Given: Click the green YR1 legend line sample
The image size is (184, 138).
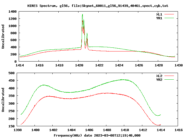Looking at the screenshot, I should (169, 18).
